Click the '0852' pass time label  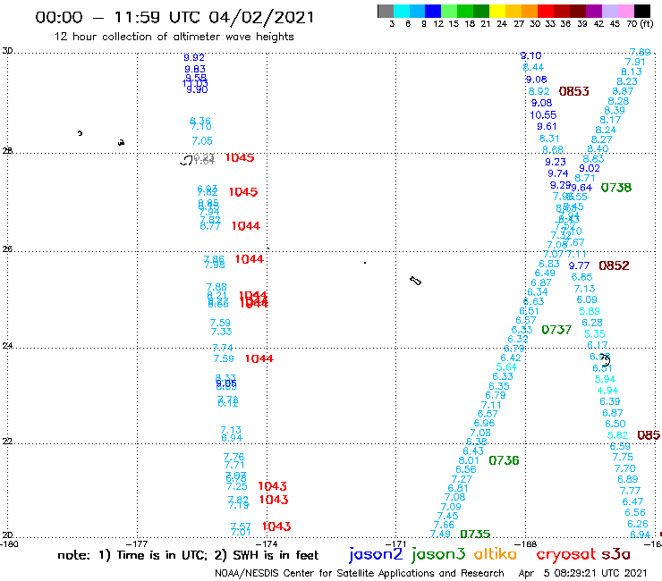(614, 265)
